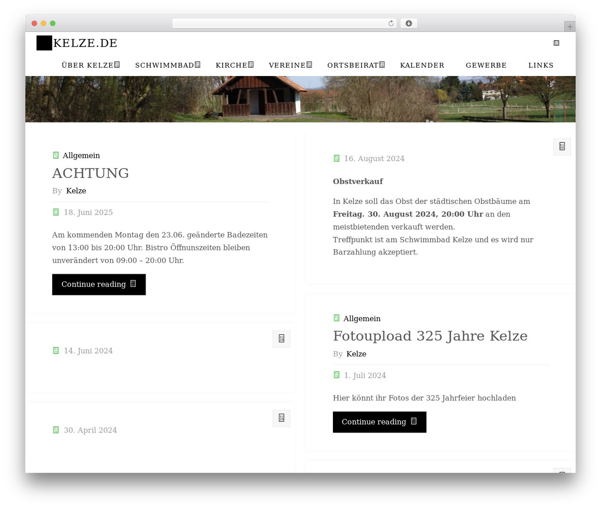Click the browser reload icon
601x509 pixels.
pos(391,23)
